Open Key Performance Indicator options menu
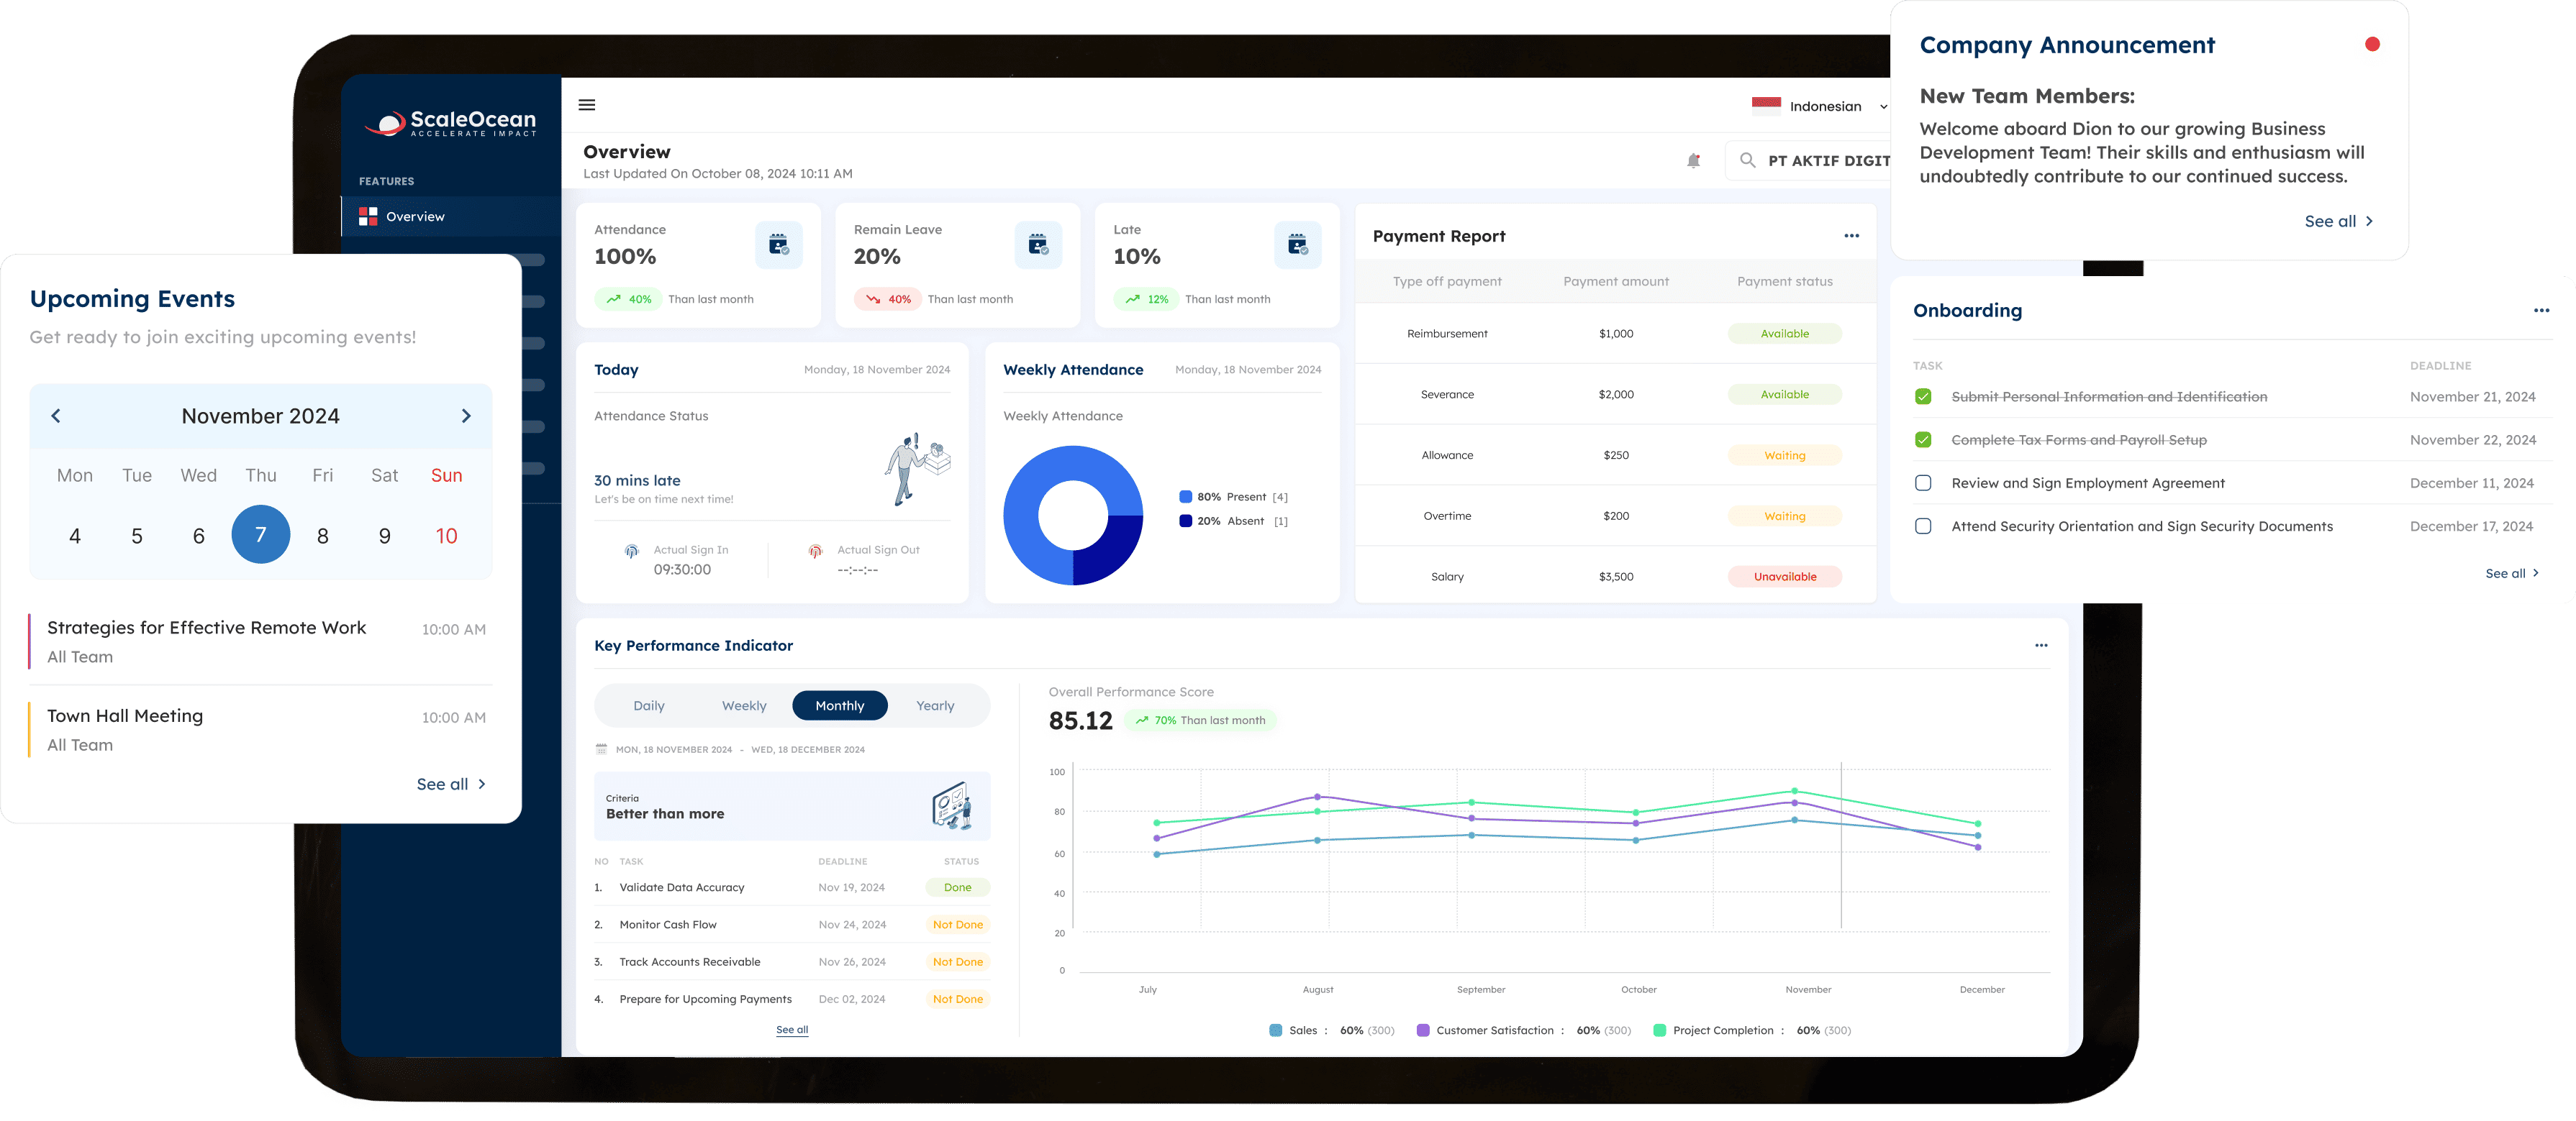The image size is (2576, 1121). coord(2041,646)
